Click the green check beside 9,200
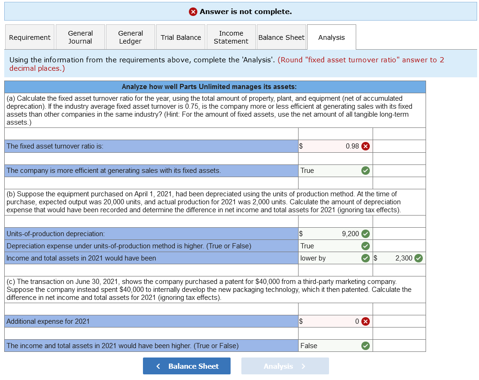This screenshot has width=479, height=380. click(366, 234)
